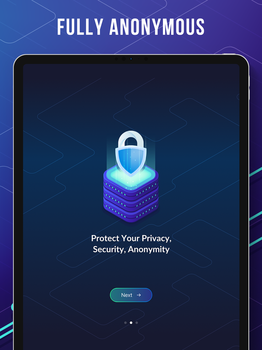Image resolution: width=262 pixels, height=350 pixels.
Task: Click the FULLY ANONYMOUS headline
Action: 131,27
